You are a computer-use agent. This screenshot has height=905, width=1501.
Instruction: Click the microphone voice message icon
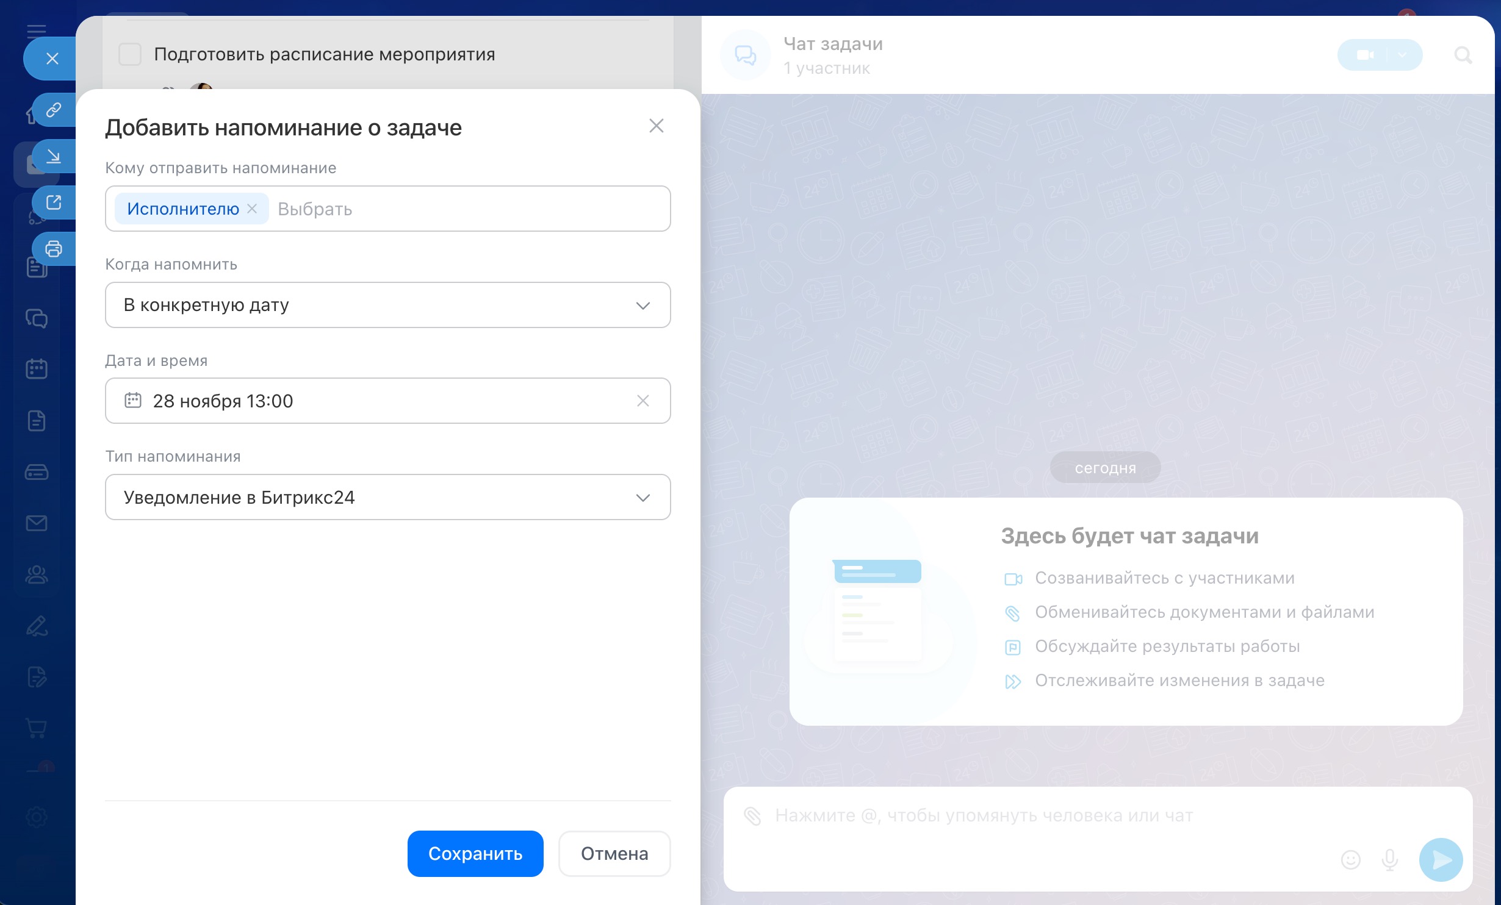(x=1389, y=860)
